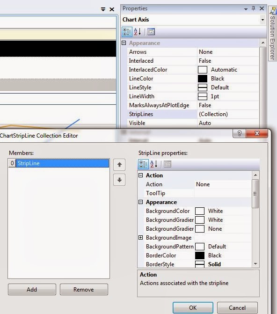
Task: Click the ToolTip value field in StripLine properties
Action: pos(223,193)
